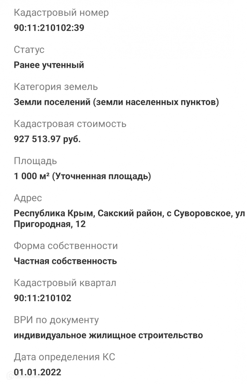Select the "1 000 м²" area value
Viewport: 247px width, 384px height.
(x=82, y=176)
